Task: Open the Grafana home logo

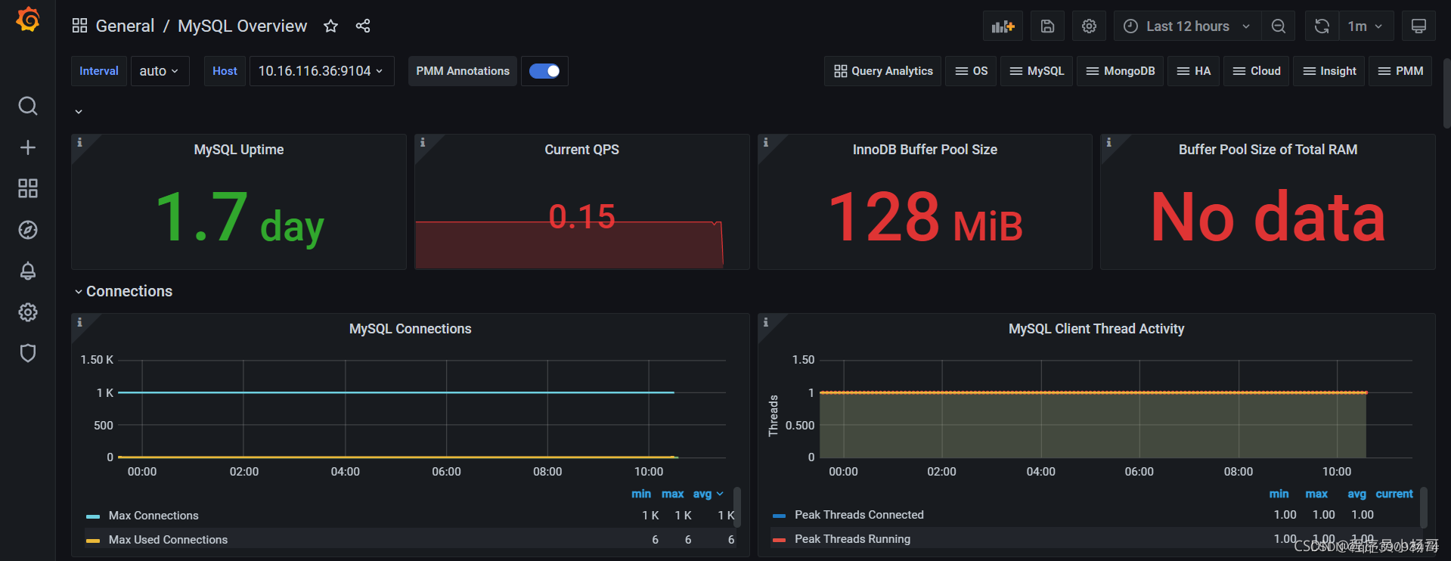Action: [28, 20]
